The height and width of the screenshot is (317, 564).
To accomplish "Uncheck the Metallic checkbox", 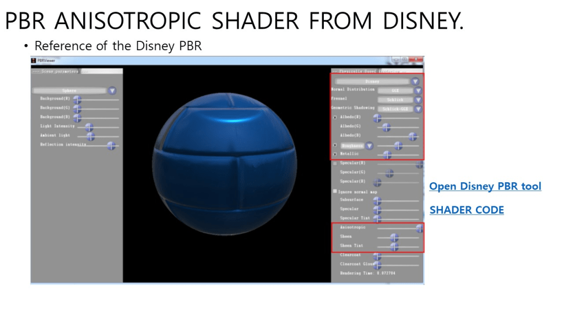I will (334, 155).
